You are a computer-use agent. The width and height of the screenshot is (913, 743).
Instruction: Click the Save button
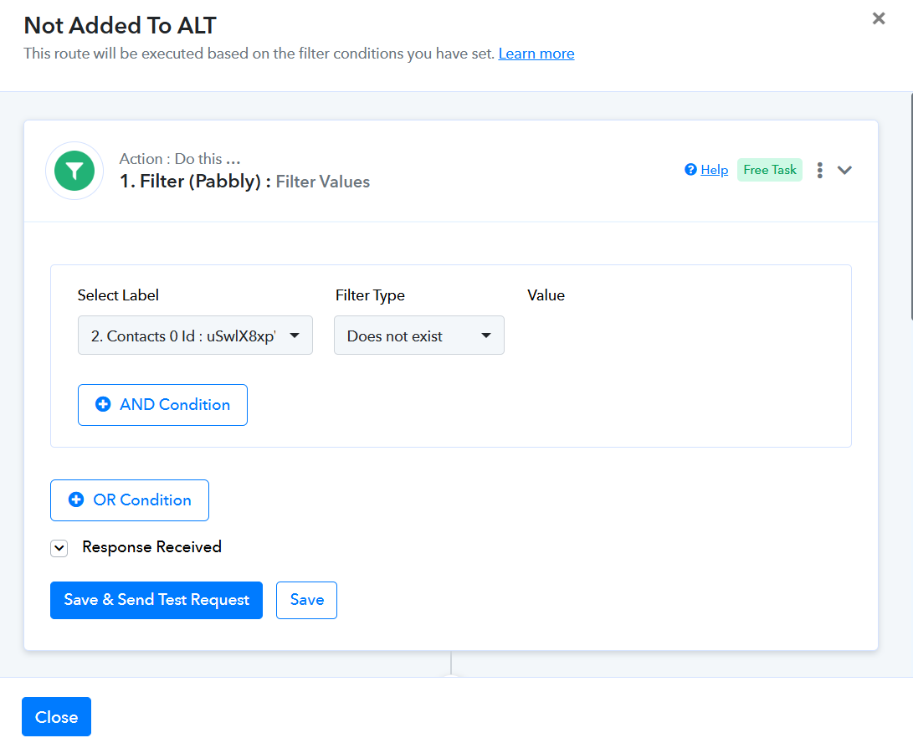pyautogui.click(x=306, y=600)
